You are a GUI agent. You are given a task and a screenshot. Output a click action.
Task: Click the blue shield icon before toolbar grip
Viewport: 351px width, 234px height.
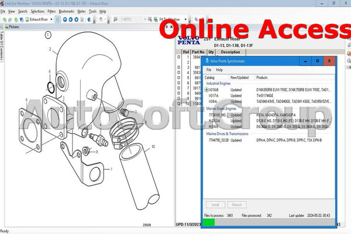89,19
